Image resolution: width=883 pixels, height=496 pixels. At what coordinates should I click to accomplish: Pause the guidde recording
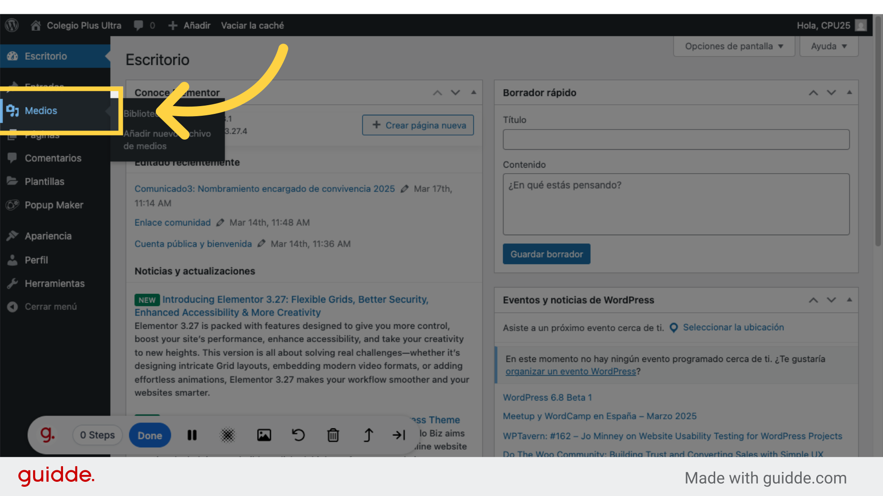192,435
